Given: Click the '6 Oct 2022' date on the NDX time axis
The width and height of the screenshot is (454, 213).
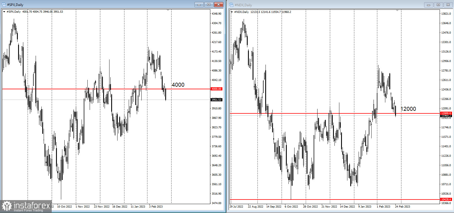Looking at the screenshot, I should click(291, 207).
